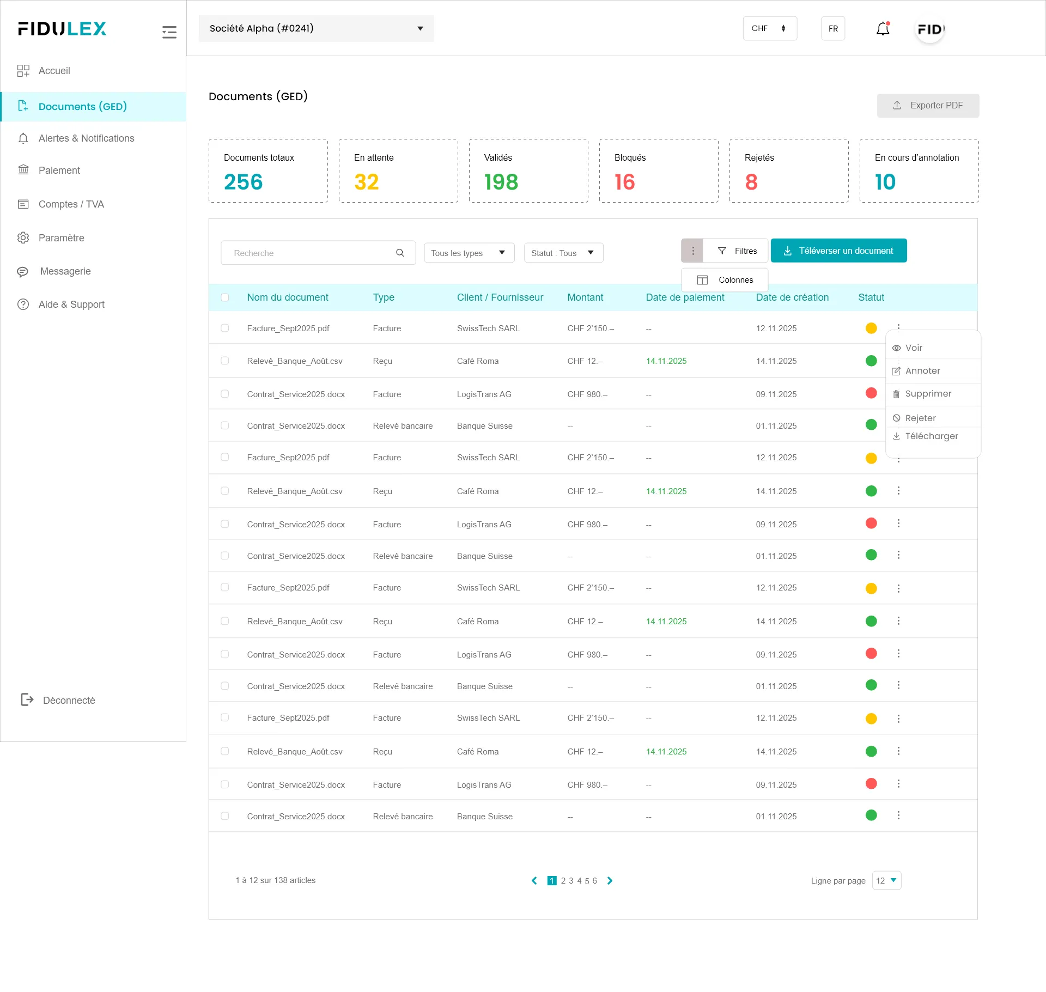Expand the Société Alpha company dropdown
The image size is (1046, 992).
(316, 28)
